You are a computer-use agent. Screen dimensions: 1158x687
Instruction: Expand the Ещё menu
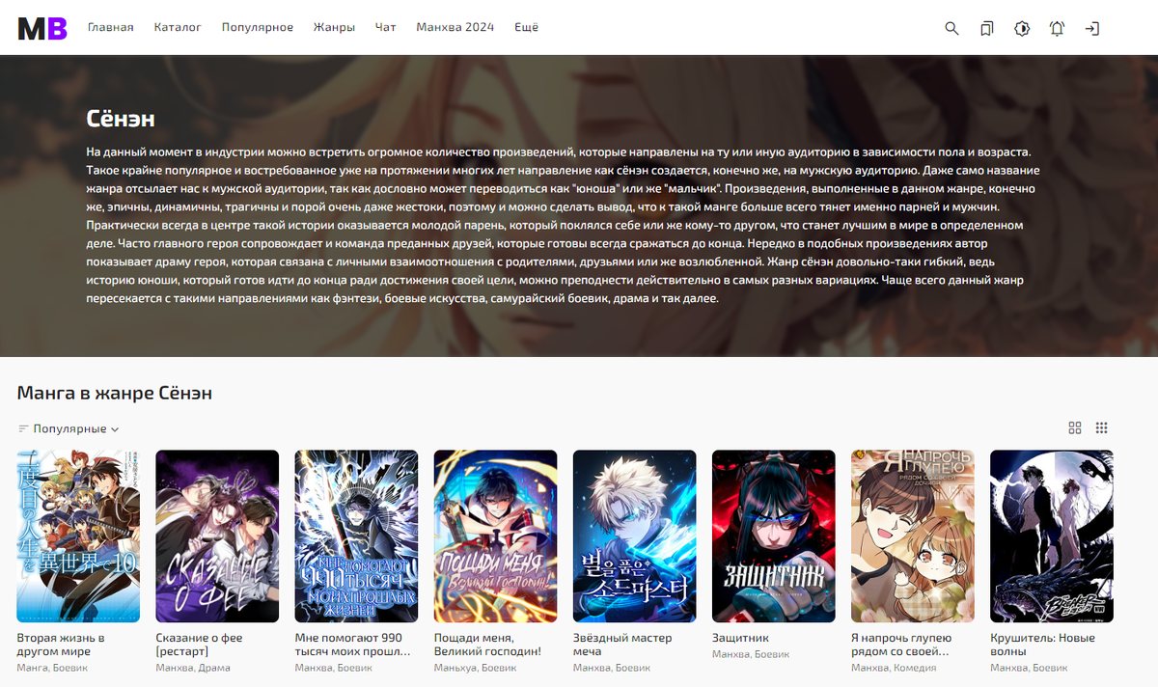(526, 28)
